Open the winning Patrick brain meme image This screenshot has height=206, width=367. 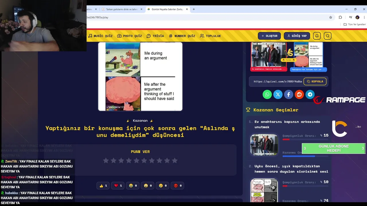coord(140,76)
